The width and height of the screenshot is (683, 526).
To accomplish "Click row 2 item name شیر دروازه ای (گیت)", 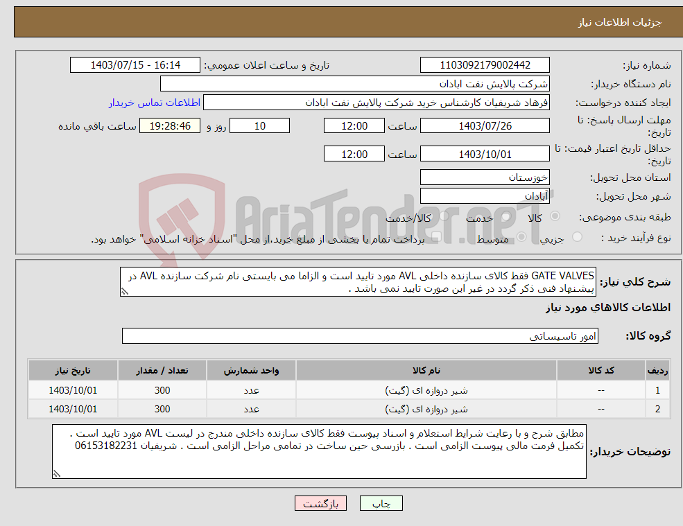I will click(x=426, y=410).
